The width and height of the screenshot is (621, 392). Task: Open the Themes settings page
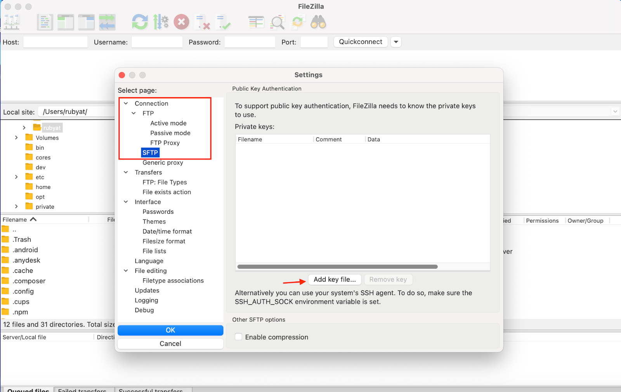tap(154, 221)
